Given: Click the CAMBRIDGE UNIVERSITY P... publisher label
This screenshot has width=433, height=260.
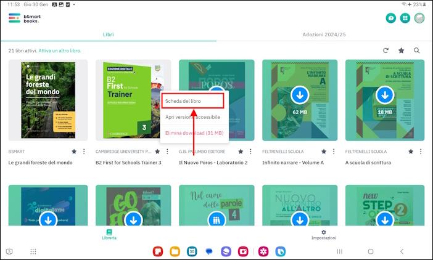Looking at the screenshot, I should (123, 152).
